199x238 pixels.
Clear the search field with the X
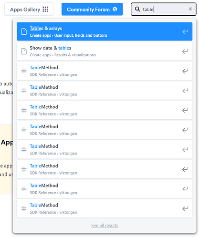click(x=190, y=9)
